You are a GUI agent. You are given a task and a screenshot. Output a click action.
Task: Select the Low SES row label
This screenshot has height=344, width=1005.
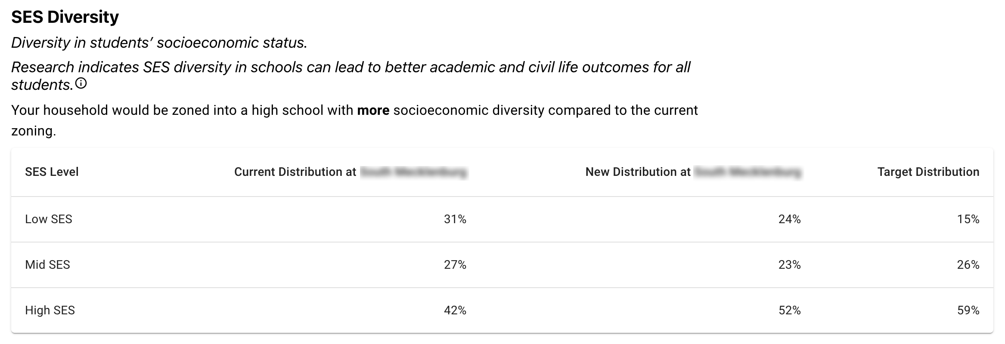click(49, 219)
